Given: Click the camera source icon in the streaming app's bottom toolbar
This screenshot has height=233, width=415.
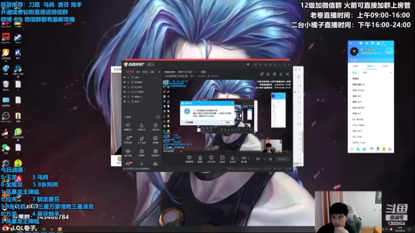Looking at the screenshot, I should tap(200, 159).
